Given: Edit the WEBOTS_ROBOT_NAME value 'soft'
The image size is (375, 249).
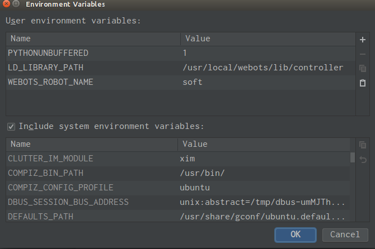Looking at the screenshot, I should 193,82.
